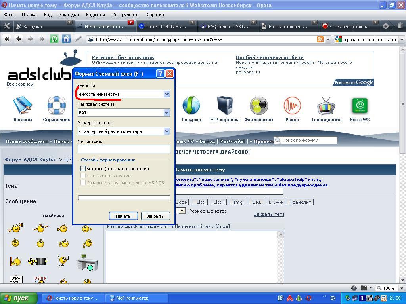Viewport: 406px width, 304px height.
Task: Click the help question mark in format dialog
Action: [160, 74]
